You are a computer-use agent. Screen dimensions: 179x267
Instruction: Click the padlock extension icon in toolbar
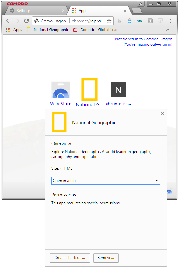tap(119, 21)
